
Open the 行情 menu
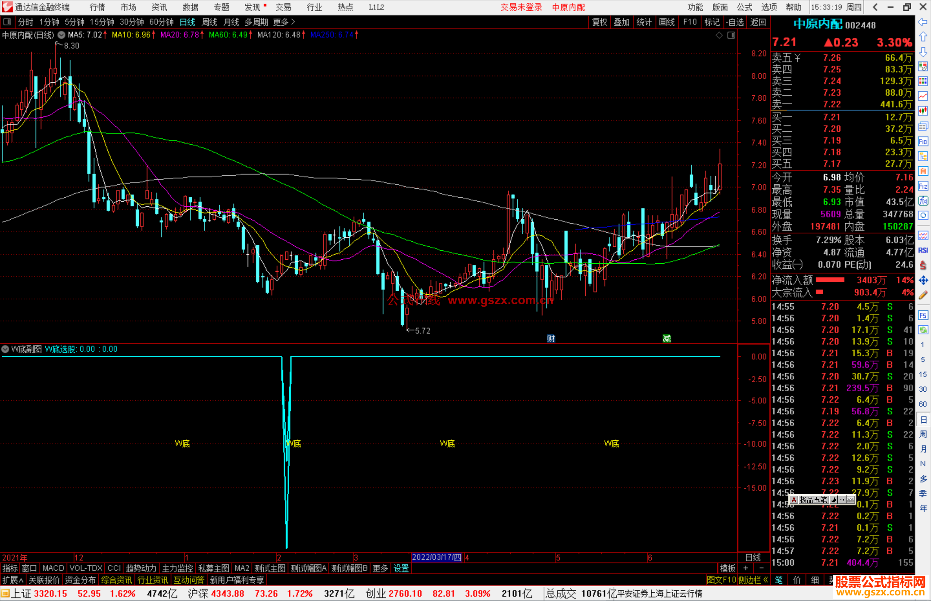pyautogui.click(x=97, y=7)
